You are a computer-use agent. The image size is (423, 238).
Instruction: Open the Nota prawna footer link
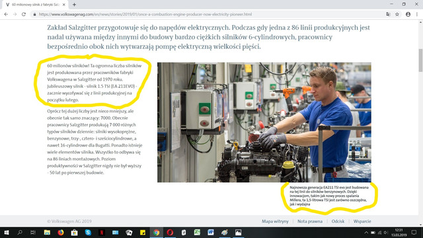(x=310, y=221)
